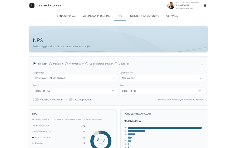Click the Lisa Görvall user name
Viewport: 237px width, 148px height.
[182, 6]
